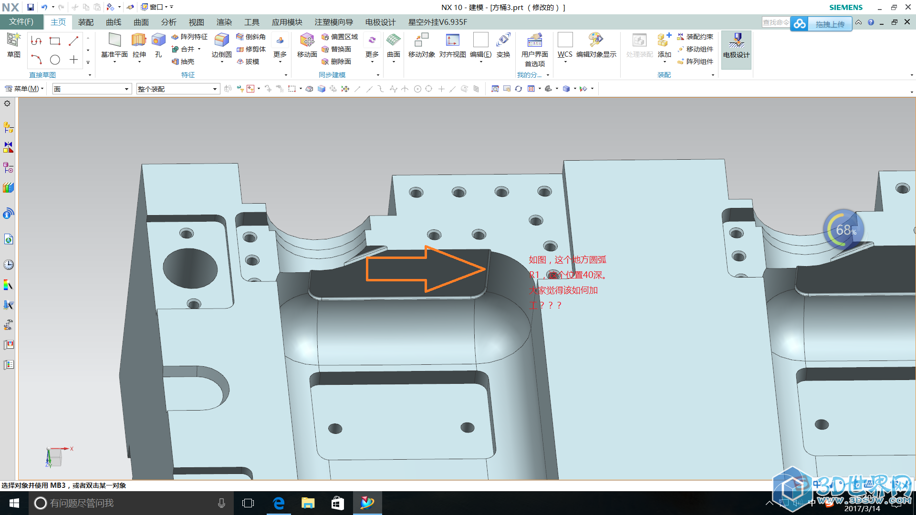Expand the 合并 unite dropdown arrow
This screenshot has width=916, height=515.
pyautogui.click(x=199, y=49)
